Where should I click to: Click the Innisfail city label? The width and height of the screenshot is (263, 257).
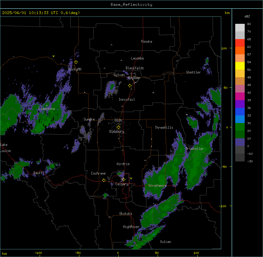click(127, 100)
